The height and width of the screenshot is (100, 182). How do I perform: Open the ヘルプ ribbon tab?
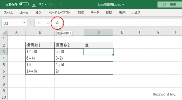(x=136, y=12)
